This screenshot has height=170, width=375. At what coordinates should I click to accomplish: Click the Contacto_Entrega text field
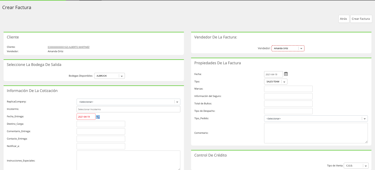101,139
